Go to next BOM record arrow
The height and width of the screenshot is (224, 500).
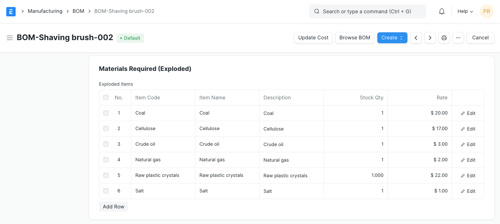[430, 38]
